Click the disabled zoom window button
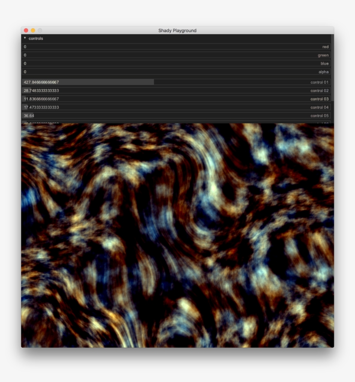The image size is (355, 382). pyautogui.click(x=40, y=30)
